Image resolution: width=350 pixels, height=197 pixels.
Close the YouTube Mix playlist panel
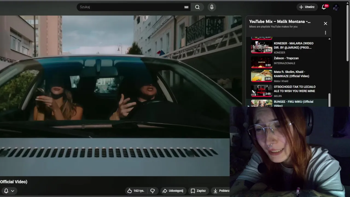(x=325, y=24)
